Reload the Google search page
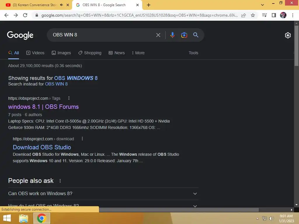This screenshot has height=224, width=299. [25, 15]
